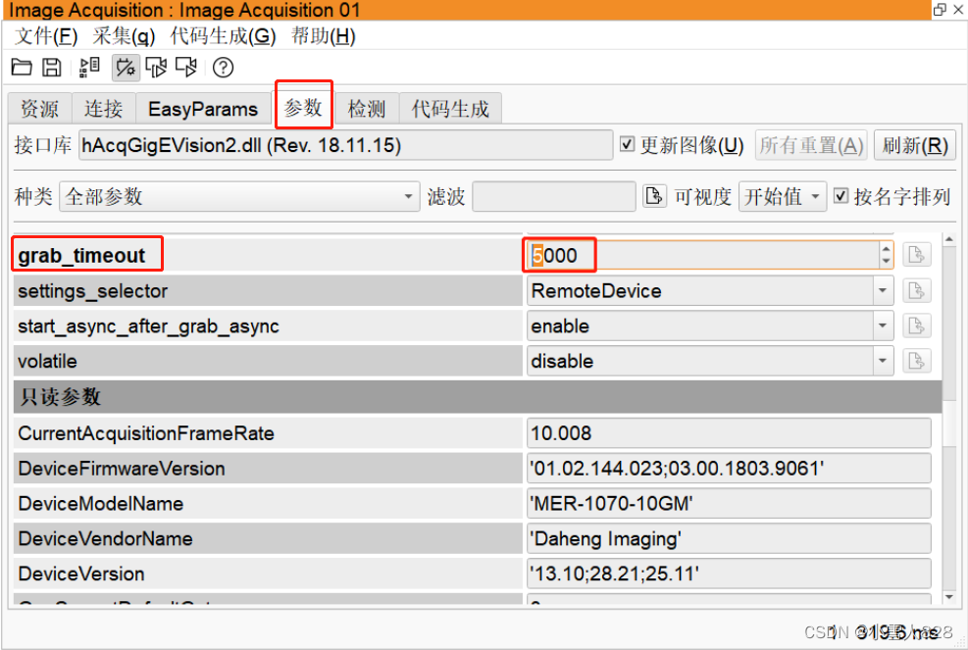Viewport: 968px width, 650px height.
Task: Click the grab_timeout value stepper up arrow
Action: [x=886, y=249]
